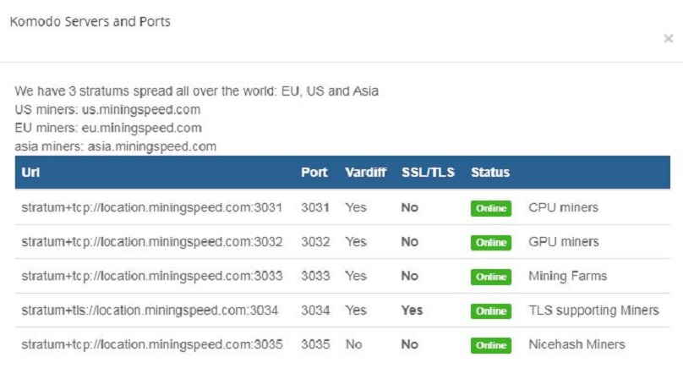Click the Online badge for GPU miners

pyautogui.click(x=491, y=243)
